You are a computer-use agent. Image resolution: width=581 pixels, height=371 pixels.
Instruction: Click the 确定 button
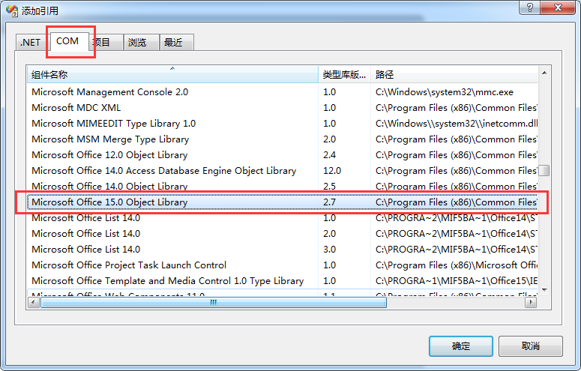[x=460, y=346]
